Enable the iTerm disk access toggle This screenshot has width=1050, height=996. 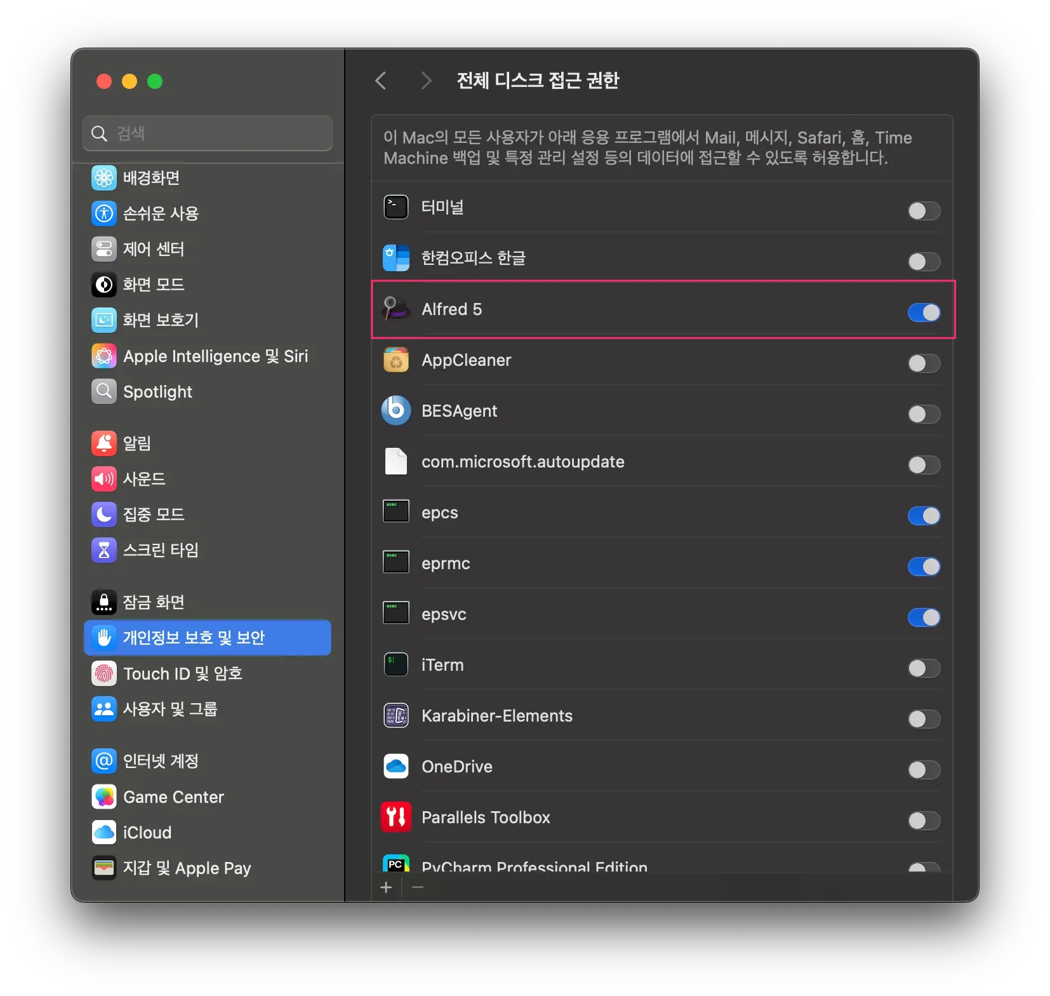point(924,668)
